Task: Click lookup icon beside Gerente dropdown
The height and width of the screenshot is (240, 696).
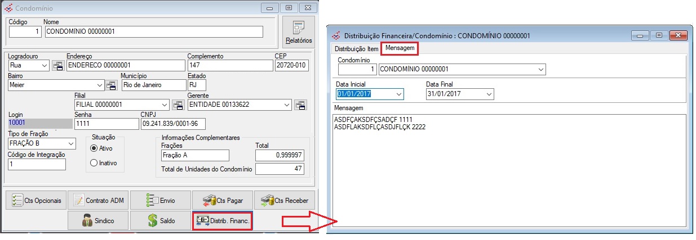Action: pyautogui.click(x=301, y=105)
